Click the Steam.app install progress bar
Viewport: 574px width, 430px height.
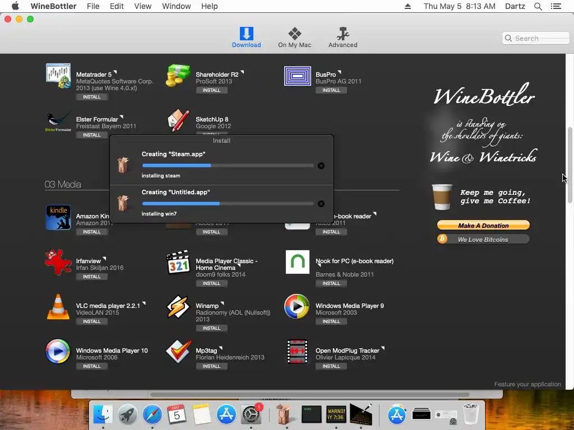point(228,166)
